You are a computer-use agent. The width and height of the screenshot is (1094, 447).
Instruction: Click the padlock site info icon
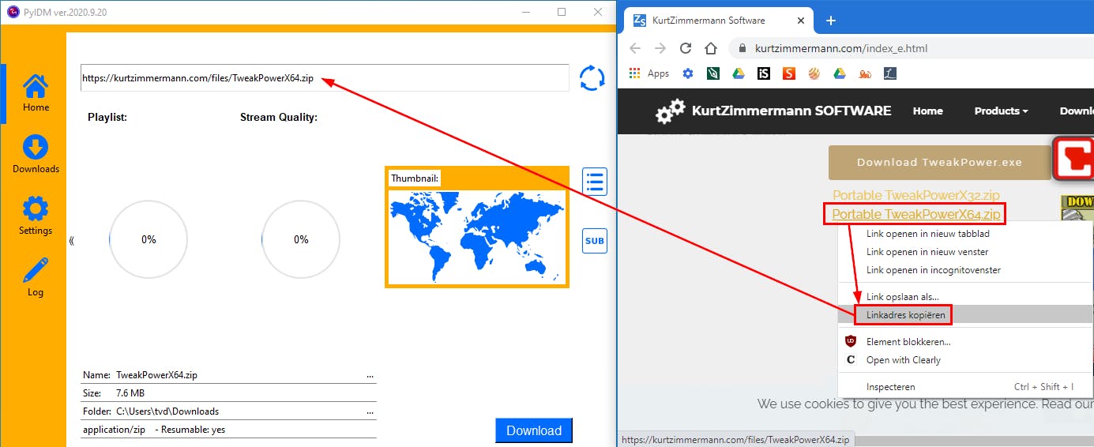click(742, 48)
